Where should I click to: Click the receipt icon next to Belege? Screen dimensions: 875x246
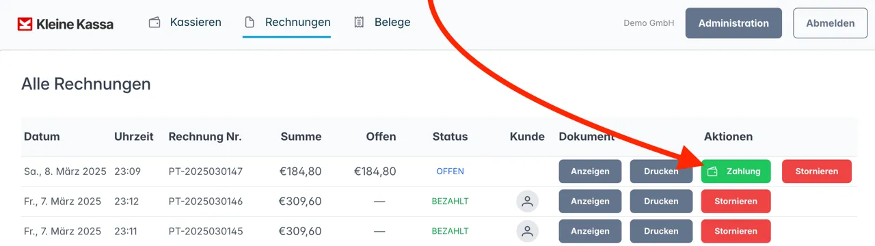[x=359, y=22]
